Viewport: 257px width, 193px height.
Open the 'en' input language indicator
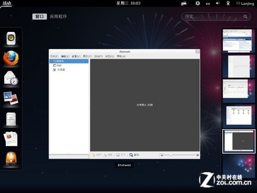point(208,4)
